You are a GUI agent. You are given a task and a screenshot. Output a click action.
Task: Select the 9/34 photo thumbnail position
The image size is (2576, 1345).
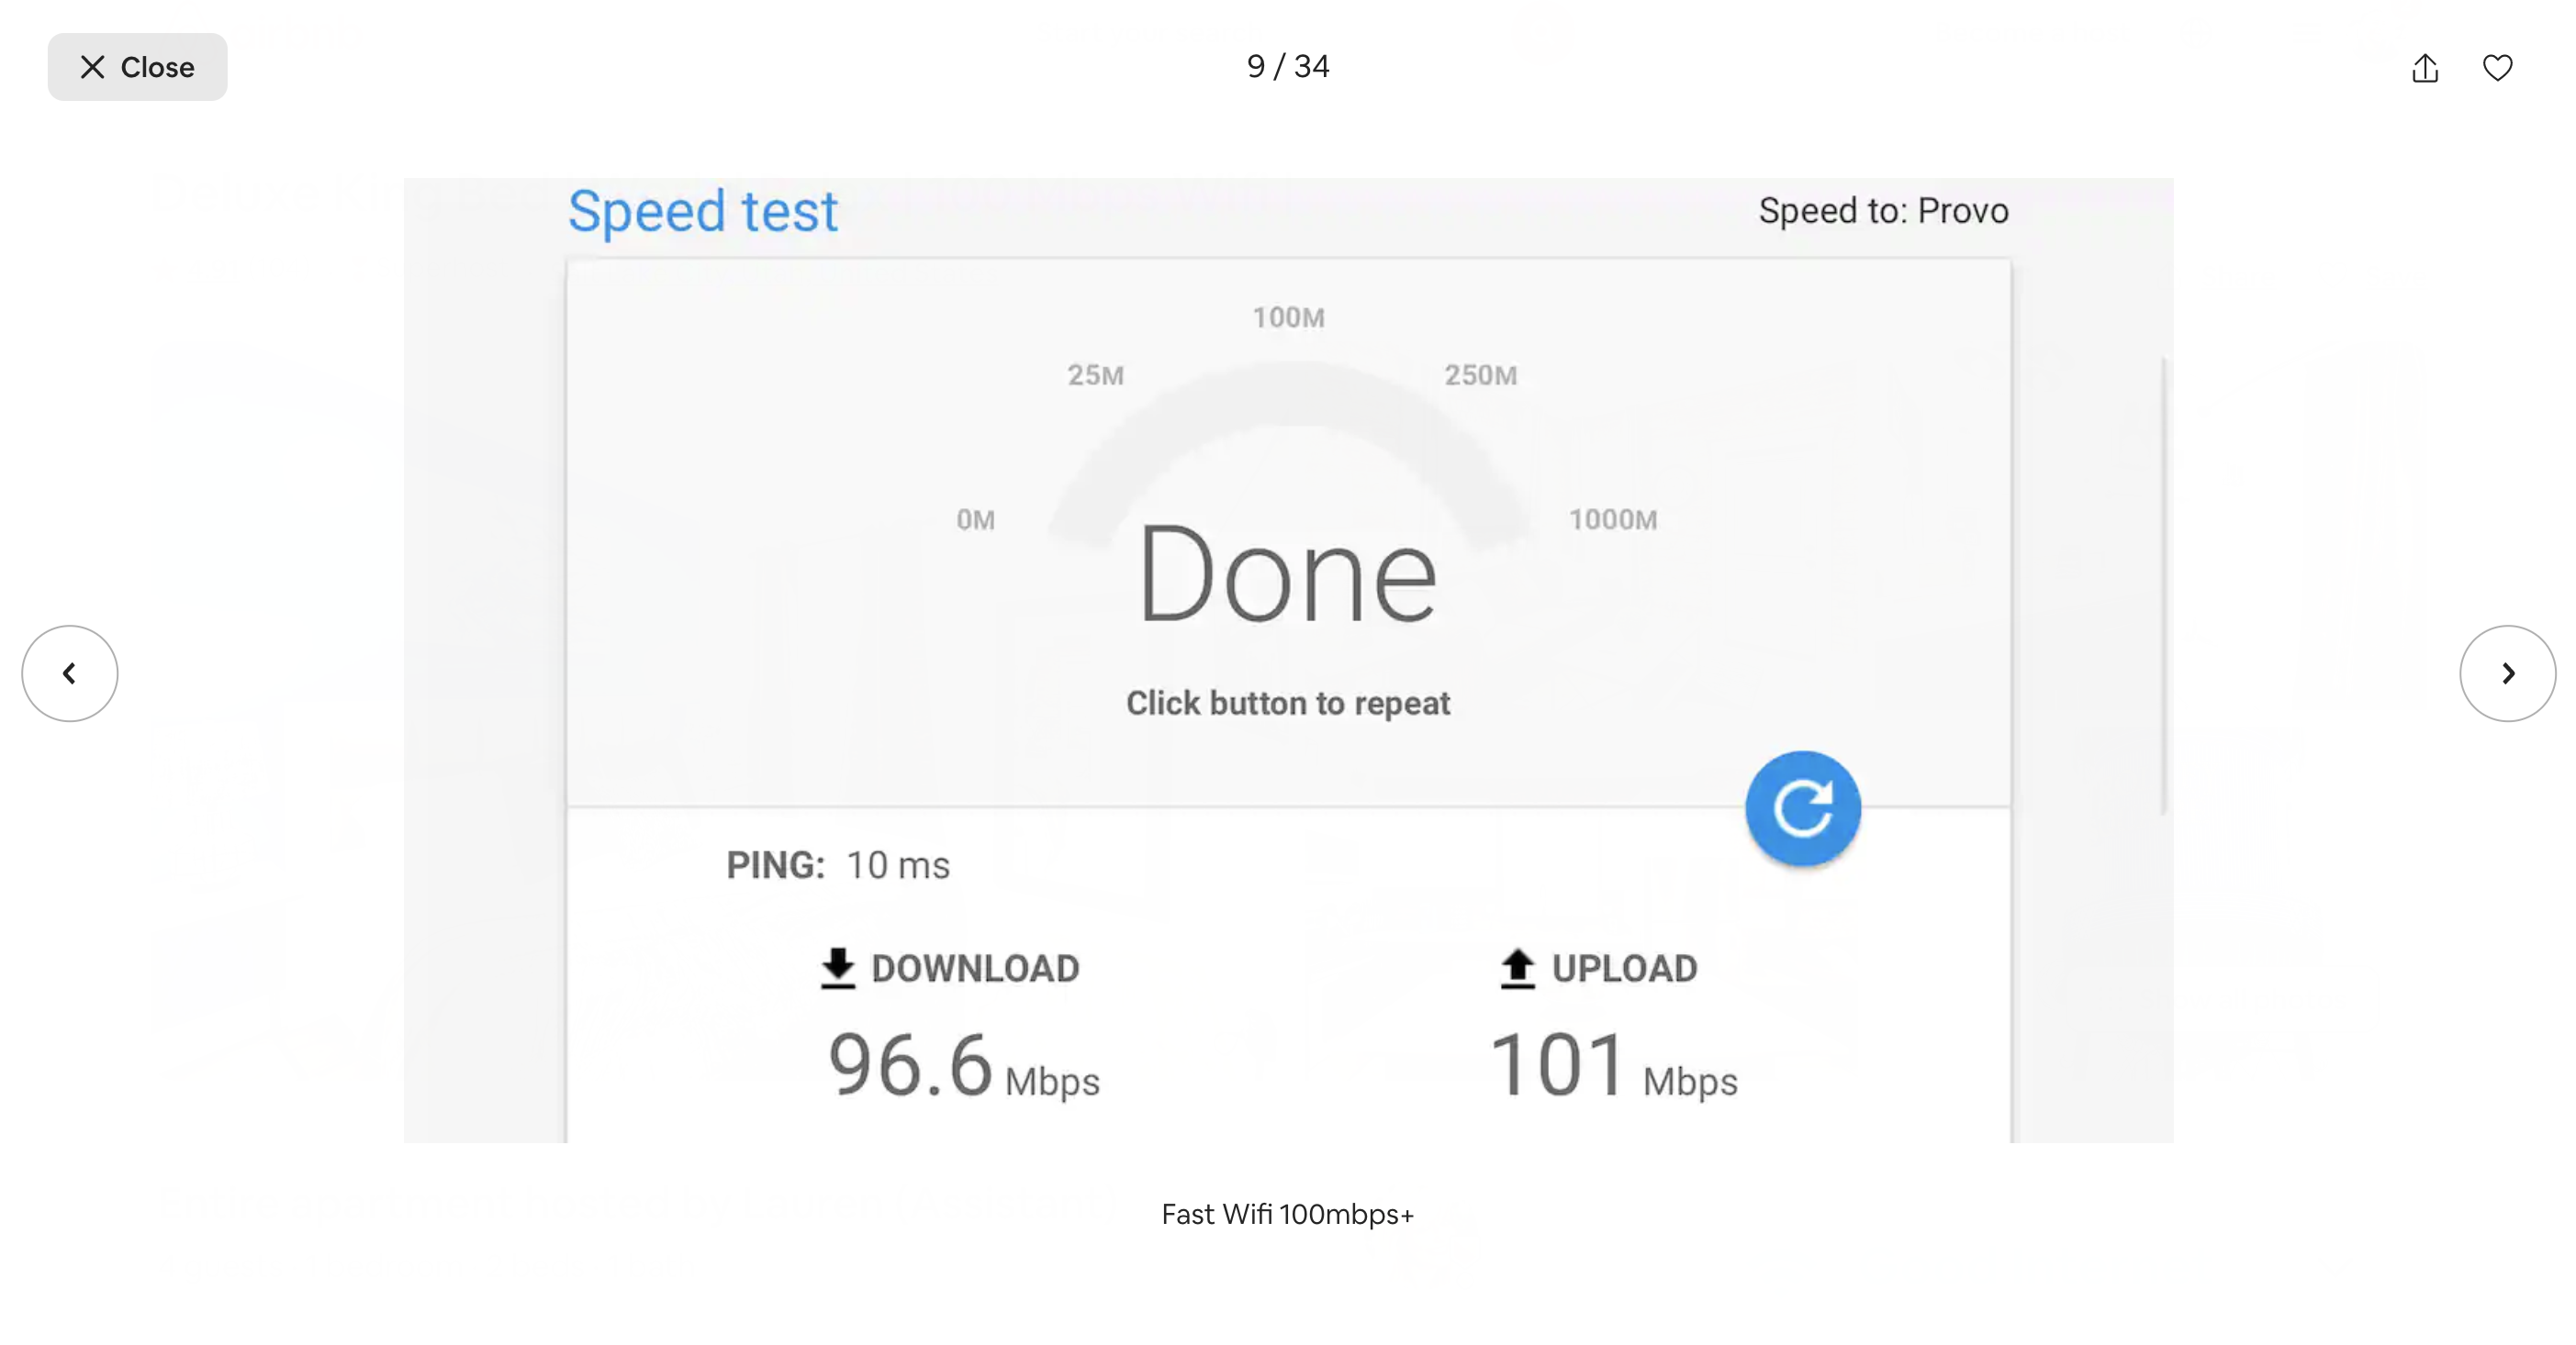[x=1288, y=66]
